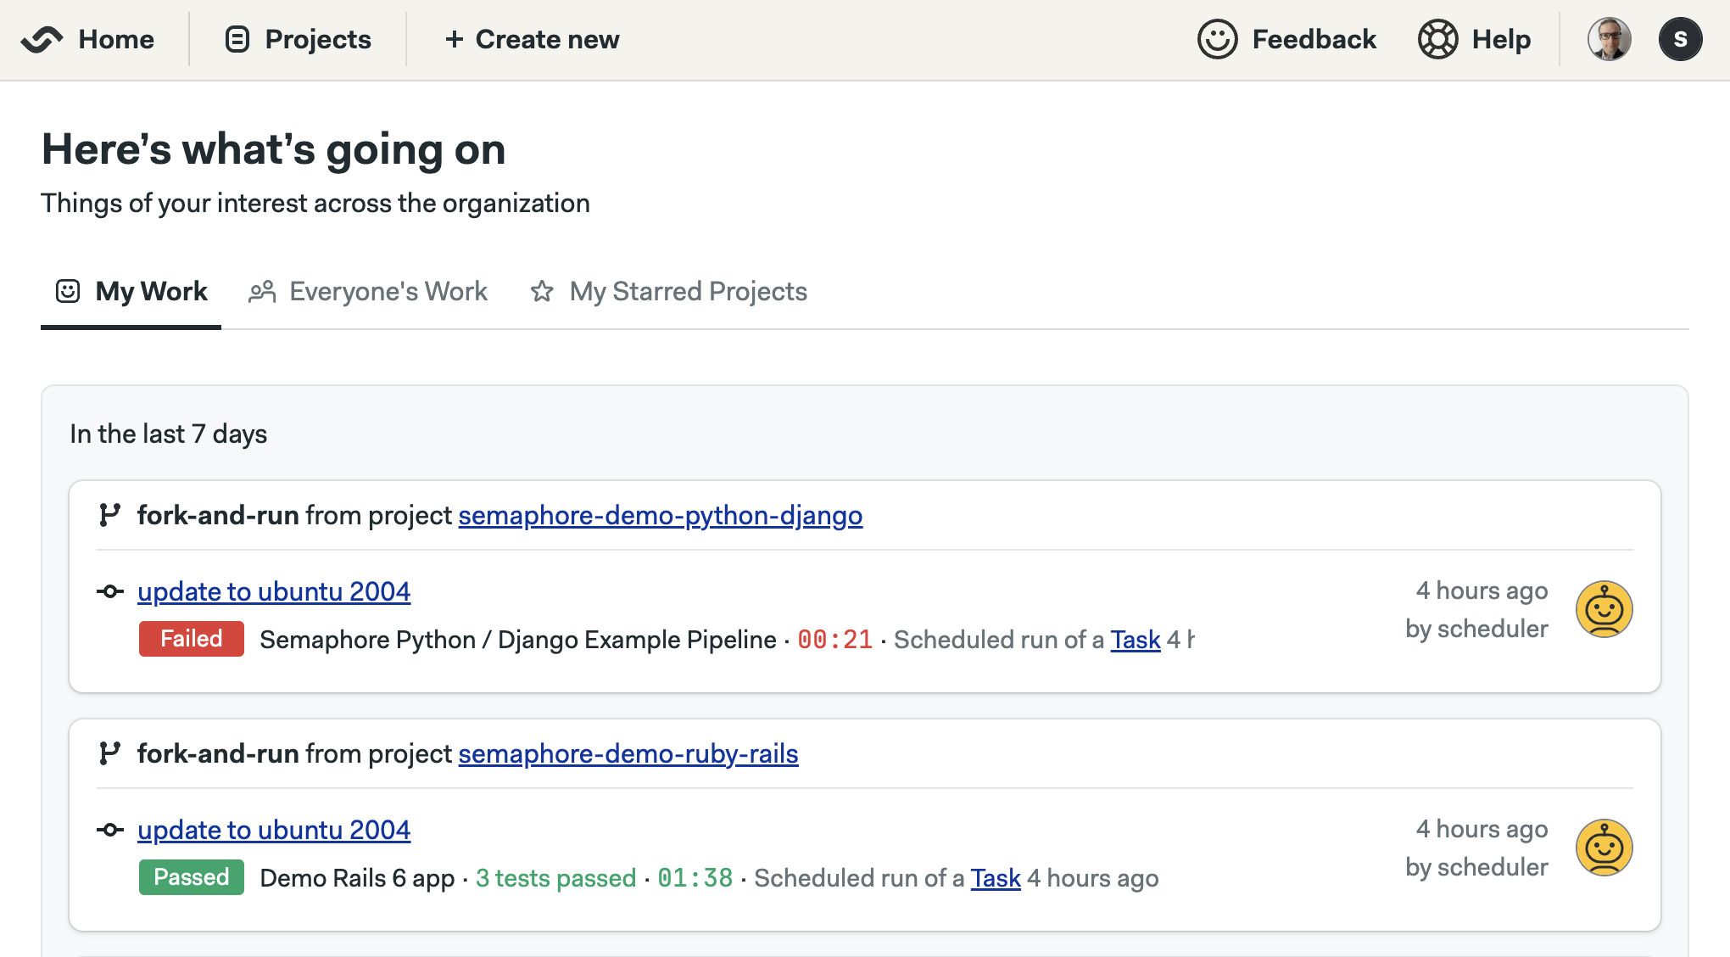Click the Task link in Django pipeline row
The width and height of the screenshot is (1730, 957).
tap(1136, 640)
